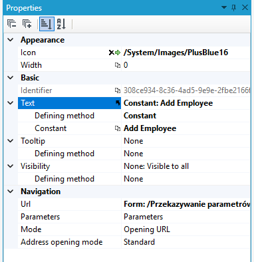The width and height of the screenshot is (254, 262).
Task: Collapse the Navigation category
Action: (x=11, y=192)
